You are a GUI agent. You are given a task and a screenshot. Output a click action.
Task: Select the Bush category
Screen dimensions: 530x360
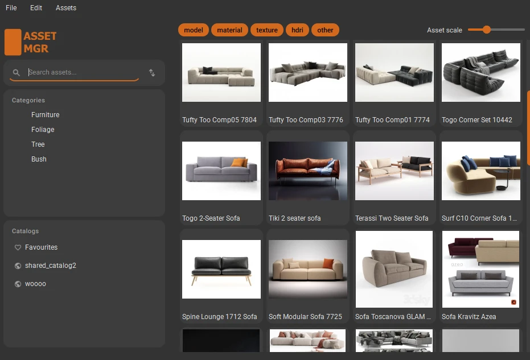(39, 159)
